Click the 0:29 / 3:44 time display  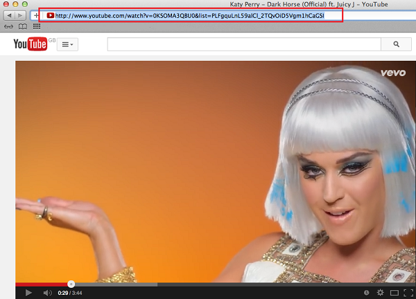click(x=70, y=293)
